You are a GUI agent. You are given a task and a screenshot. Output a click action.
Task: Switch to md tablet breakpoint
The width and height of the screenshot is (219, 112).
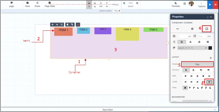(101, 5)
